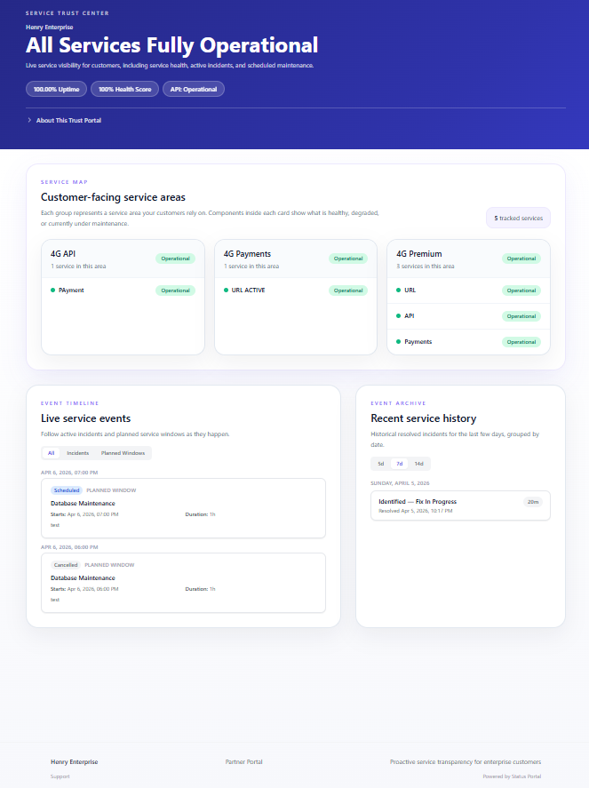Viewport: 589px width, 788px height.
Task: Open the Cancelled Database Maintenance event card
Action: click(x=183, y=583)
